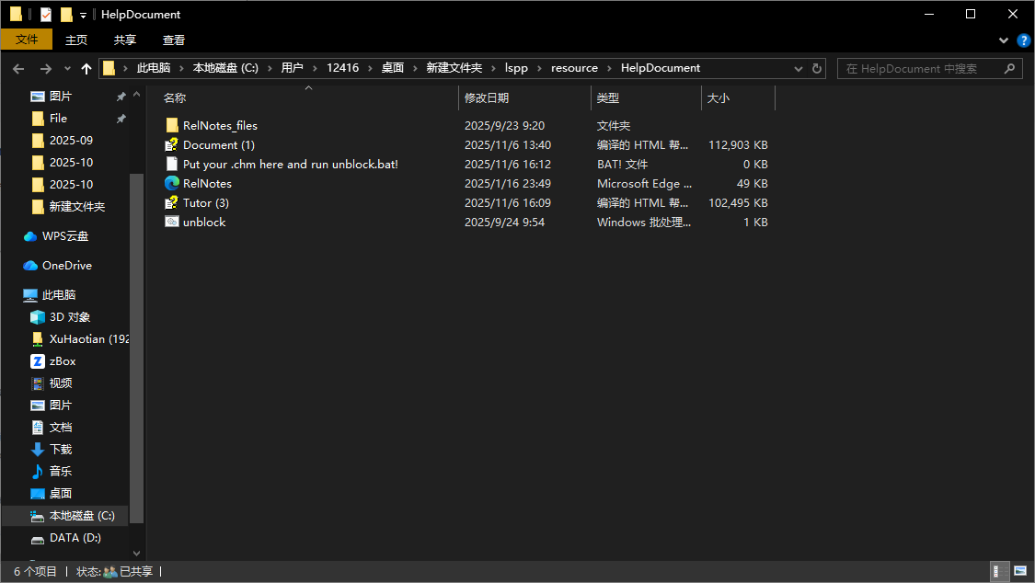
Task: Switch to details view in status bar
Action: 1001,571
